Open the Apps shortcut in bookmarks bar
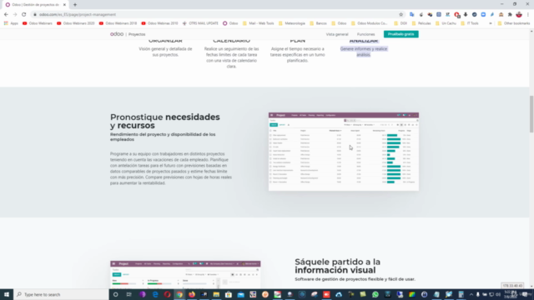Viewport: 534px width, 300px height. pos(11,23)
